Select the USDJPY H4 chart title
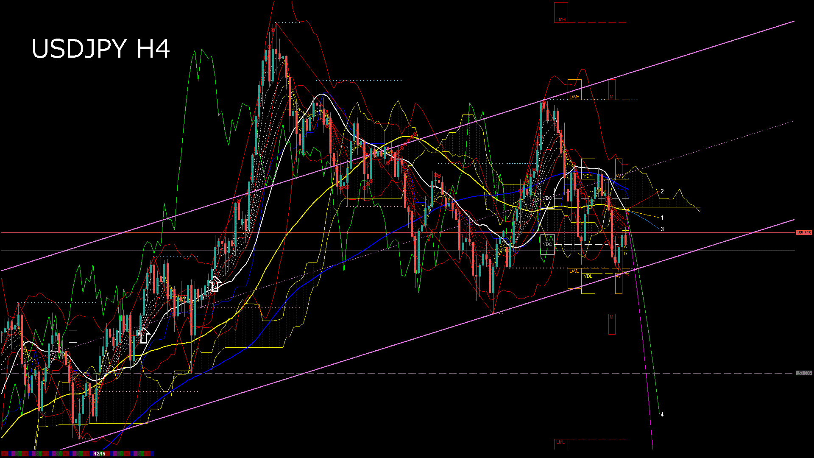814x458 pixels. click(x=102, y=49)
